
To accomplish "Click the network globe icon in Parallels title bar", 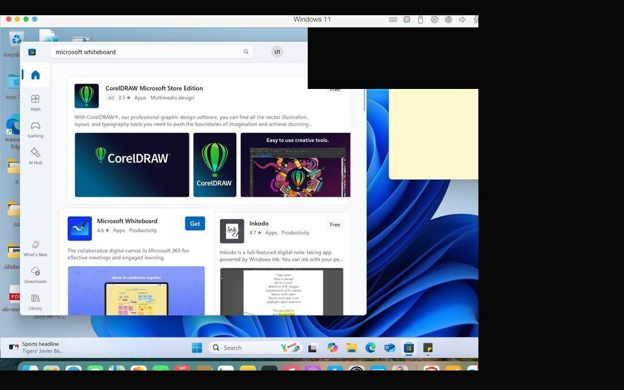I will point(448,19).
